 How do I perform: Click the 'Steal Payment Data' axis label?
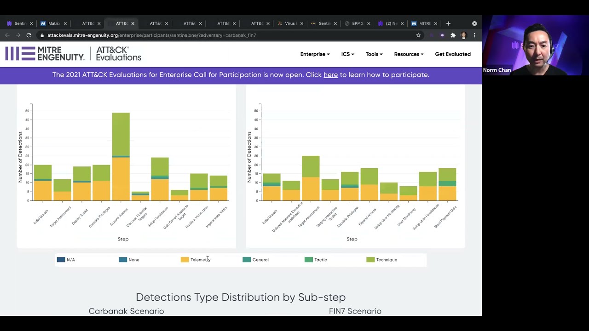pyautogui.click(x=445, y=217)
